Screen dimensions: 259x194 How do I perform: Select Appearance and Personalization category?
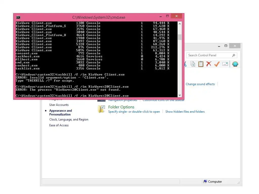[x=60, y=112]
